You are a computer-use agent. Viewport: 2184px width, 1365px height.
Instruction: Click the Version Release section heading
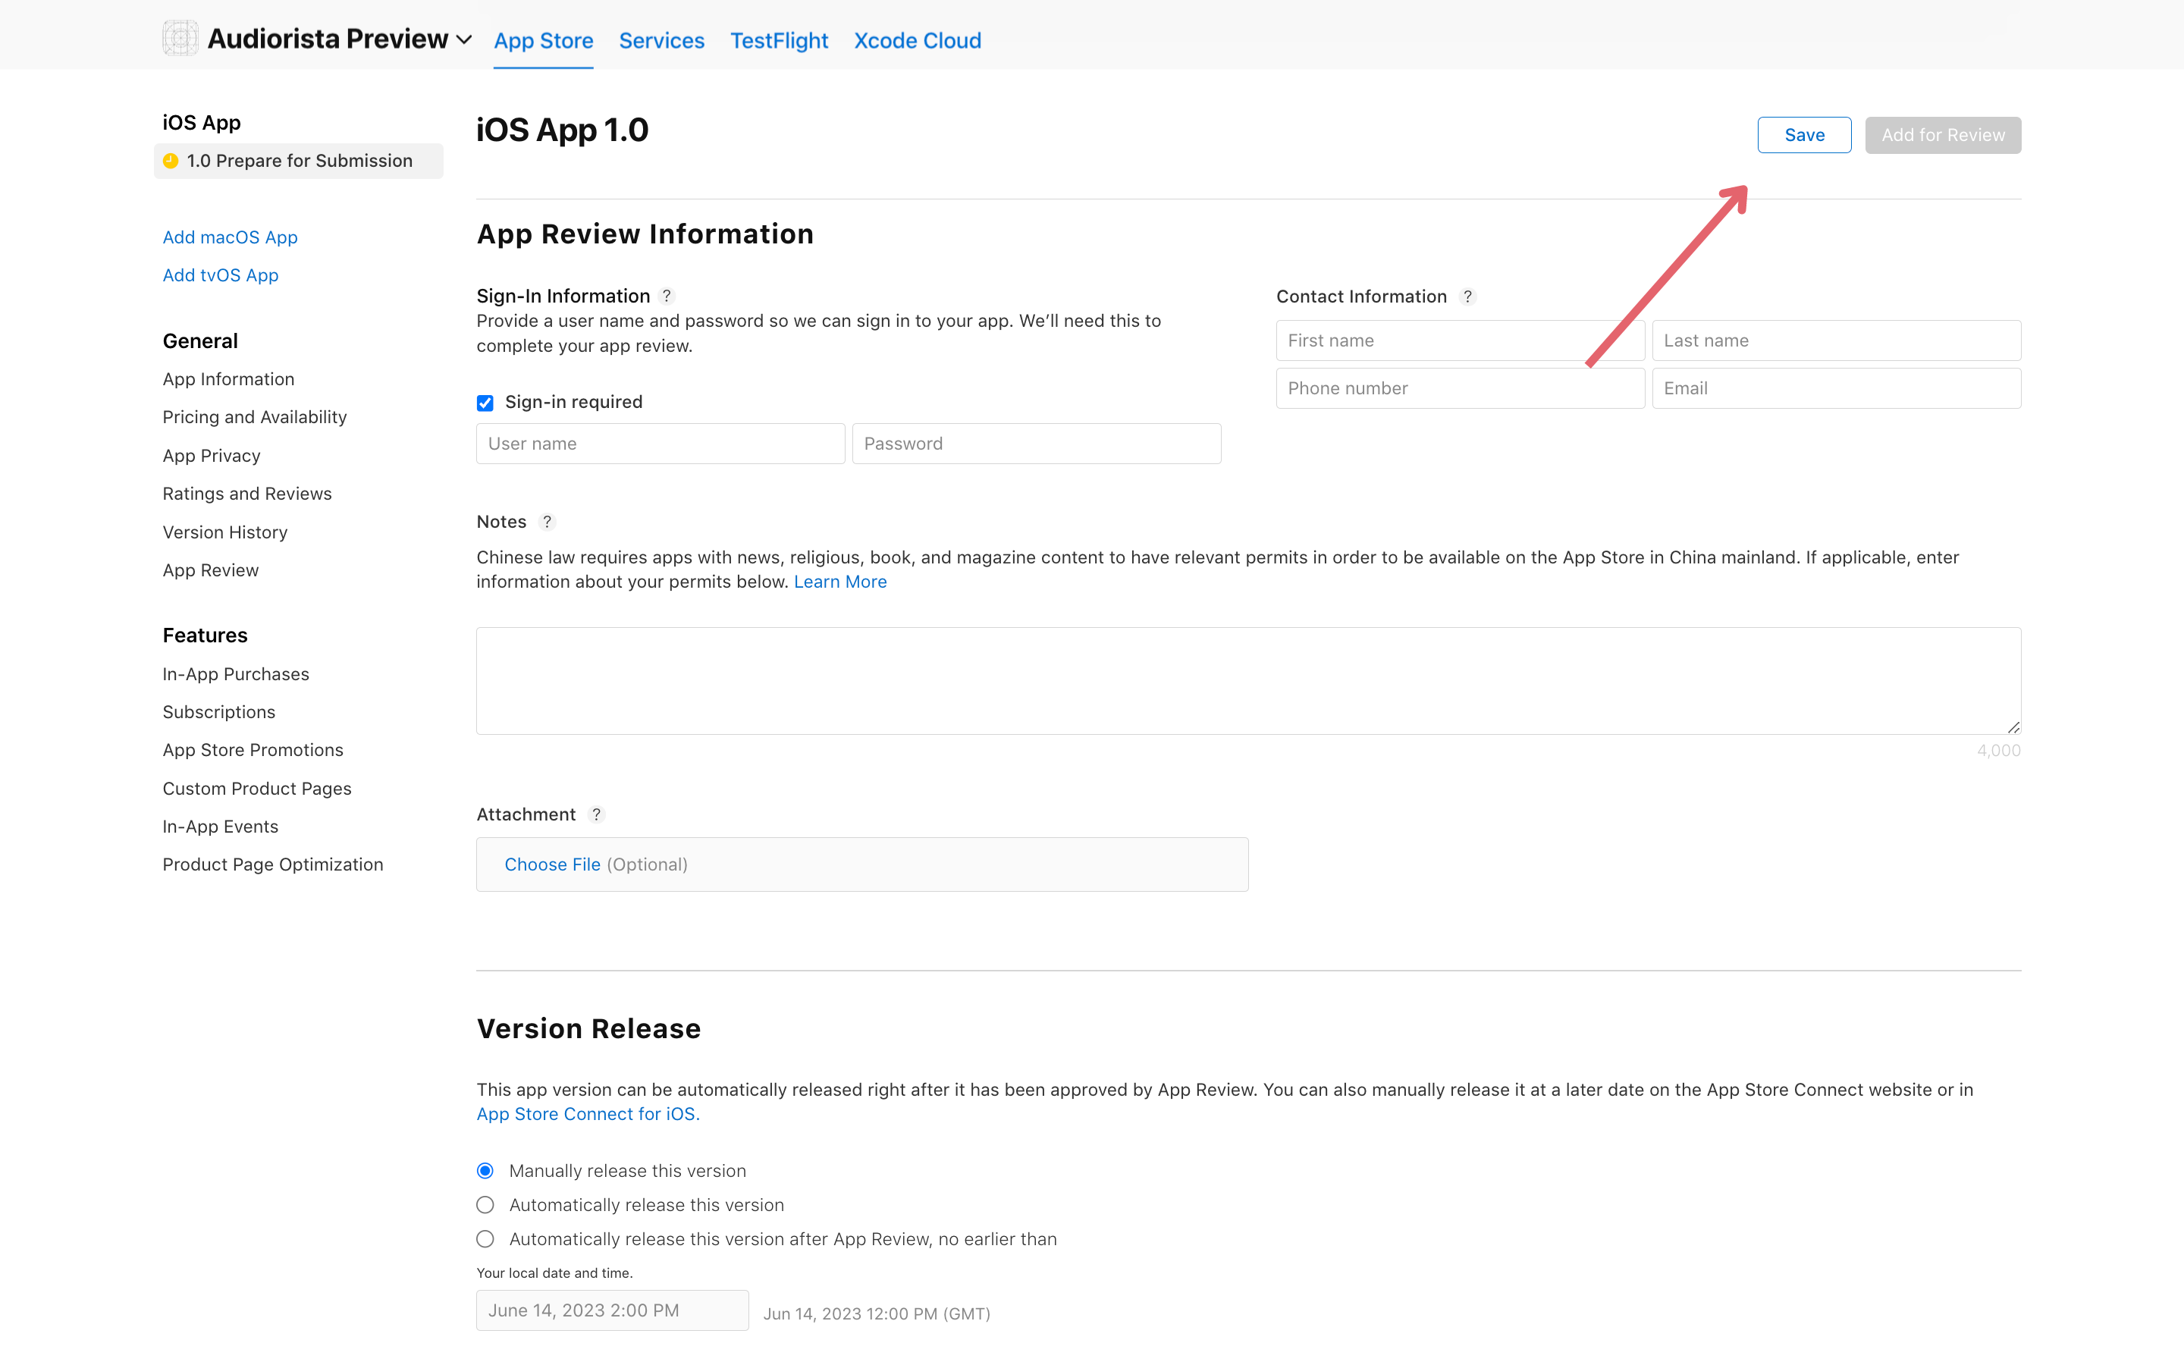click(x=588, y=1028)
